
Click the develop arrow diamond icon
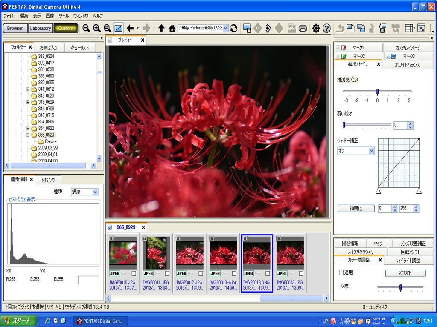click(268, 28)
